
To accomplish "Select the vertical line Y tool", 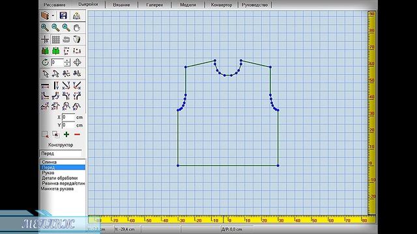I will tap(56, 85).
